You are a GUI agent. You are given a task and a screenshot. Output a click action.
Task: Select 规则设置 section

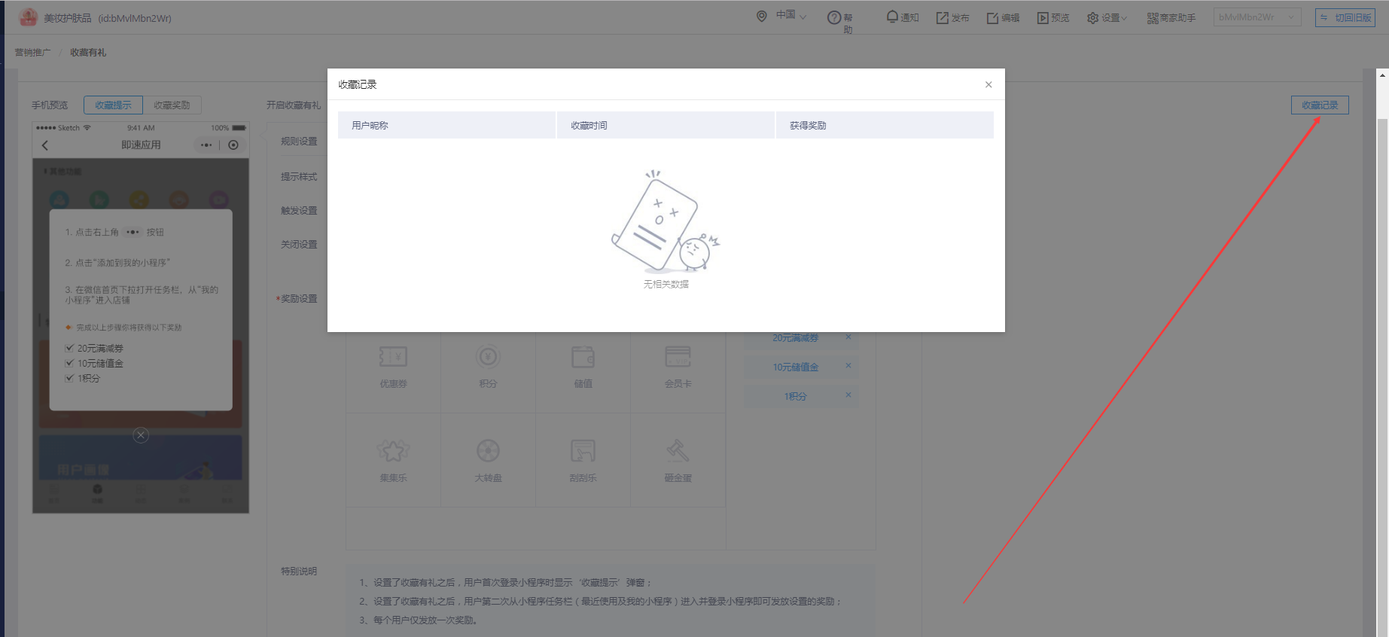299,142
